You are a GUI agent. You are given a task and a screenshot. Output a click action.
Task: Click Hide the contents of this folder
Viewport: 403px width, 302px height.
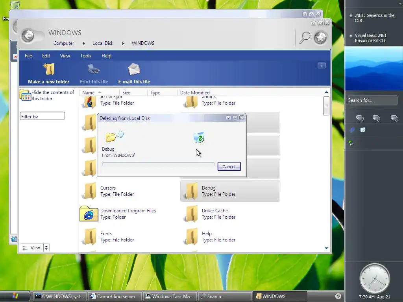[47, 95]
